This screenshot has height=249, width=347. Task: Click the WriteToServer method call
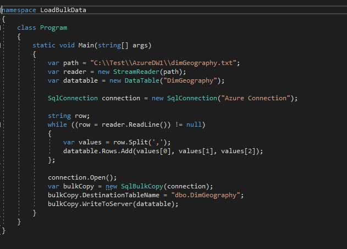107,204
